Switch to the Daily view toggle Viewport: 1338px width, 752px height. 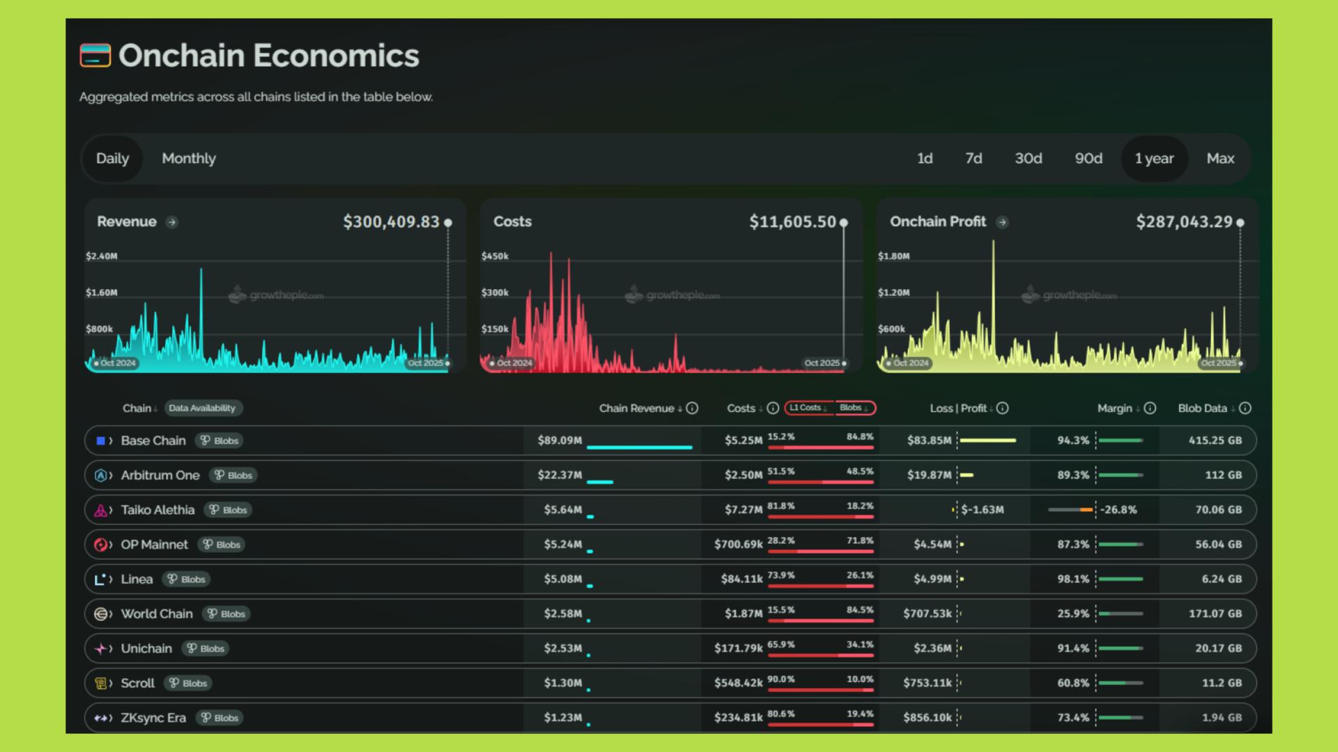(112, 159)
